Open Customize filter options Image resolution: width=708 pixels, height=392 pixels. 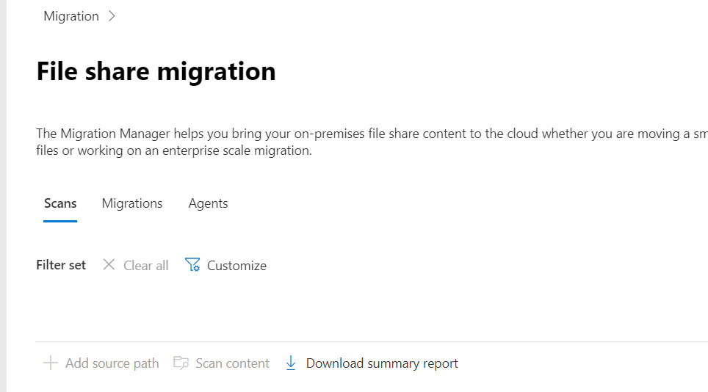[x=236, y=265]
